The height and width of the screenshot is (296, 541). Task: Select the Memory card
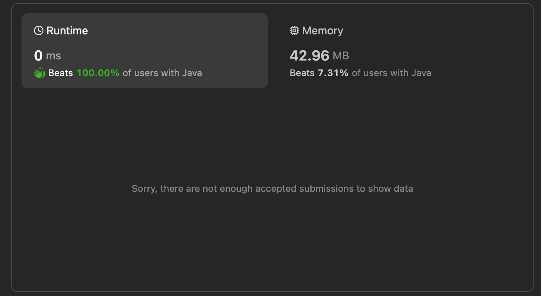point(399,51)
